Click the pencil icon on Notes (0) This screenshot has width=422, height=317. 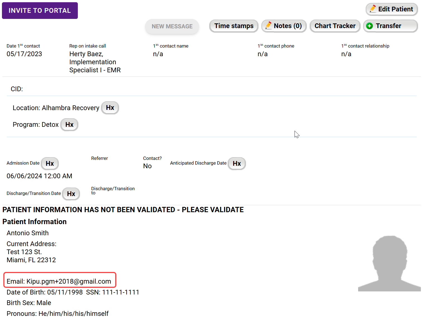point(268,26)
